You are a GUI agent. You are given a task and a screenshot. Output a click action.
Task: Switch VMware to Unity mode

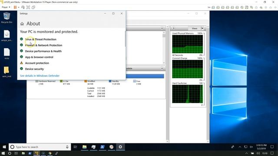tap(33, 7)
